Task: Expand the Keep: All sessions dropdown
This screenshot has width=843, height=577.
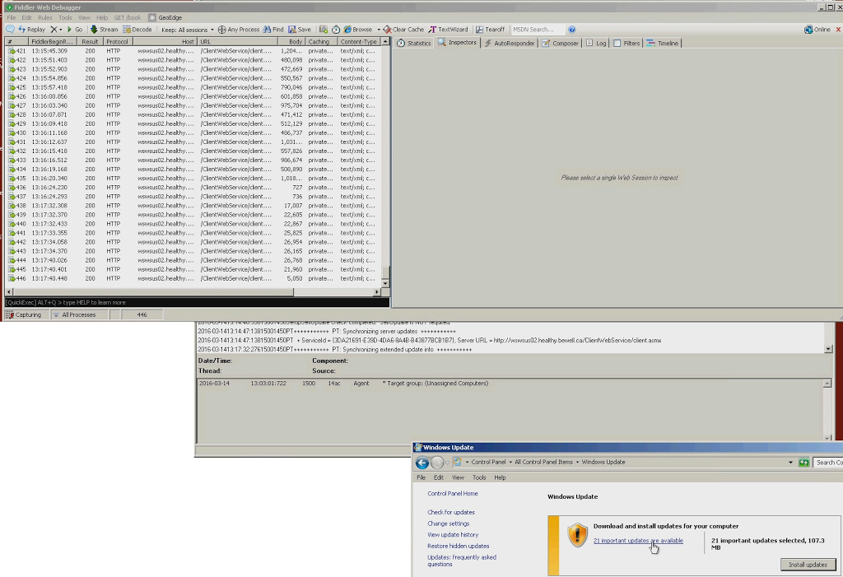Action: click(188, 30)
